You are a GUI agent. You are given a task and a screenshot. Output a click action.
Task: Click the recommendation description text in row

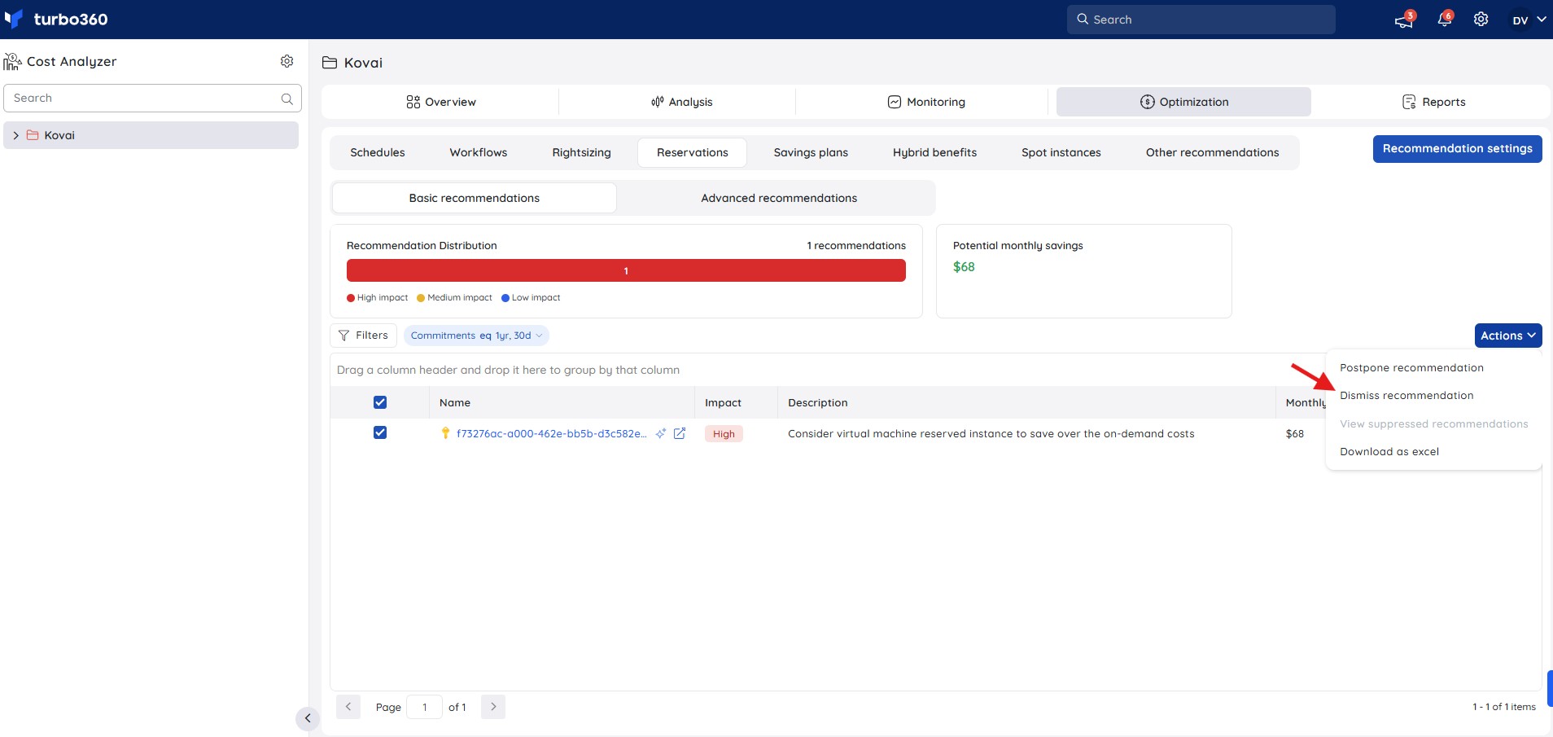[991, 434]
